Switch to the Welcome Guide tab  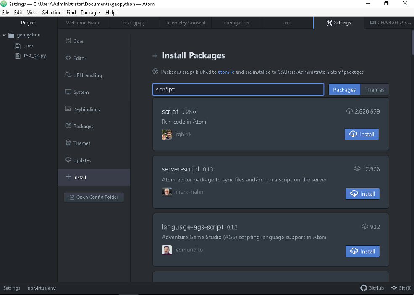click(x=84, y=23)
